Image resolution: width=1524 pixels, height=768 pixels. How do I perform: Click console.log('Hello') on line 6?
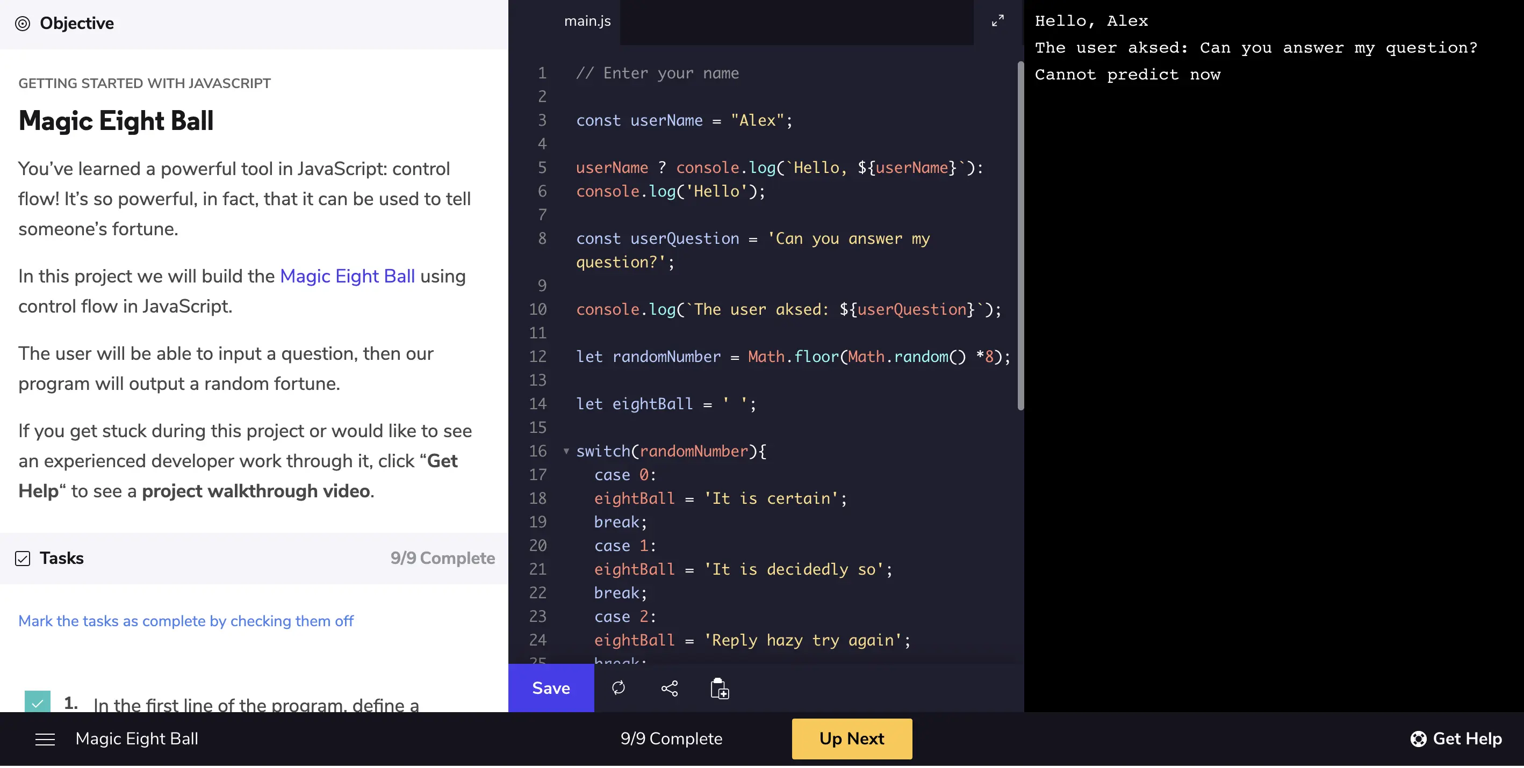[670, 191]
